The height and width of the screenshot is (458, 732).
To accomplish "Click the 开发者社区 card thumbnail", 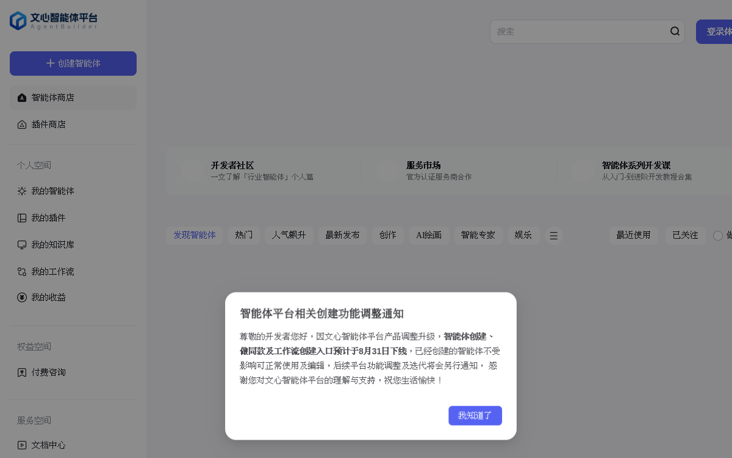I will (192, 171).
